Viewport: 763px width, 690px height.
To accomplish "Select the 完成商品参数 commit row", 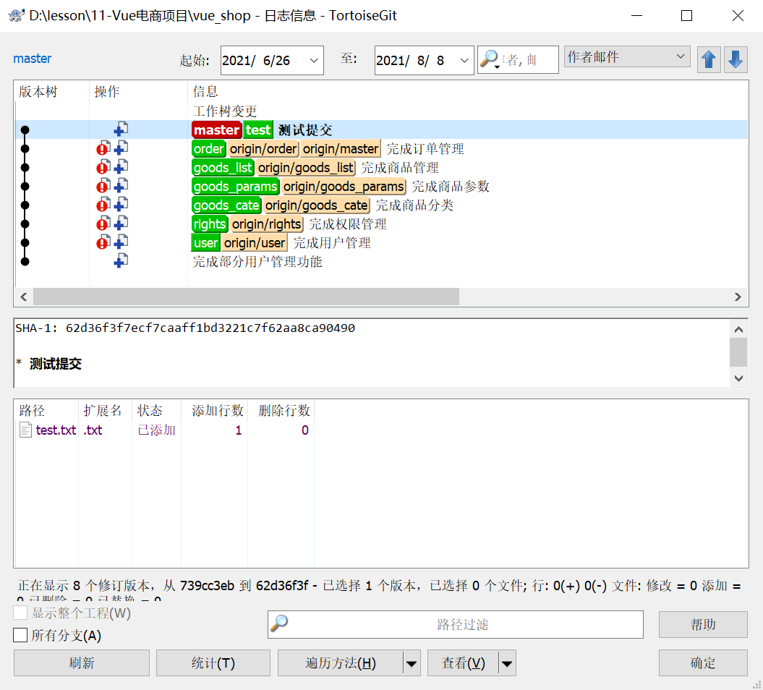I will [382, 187].
